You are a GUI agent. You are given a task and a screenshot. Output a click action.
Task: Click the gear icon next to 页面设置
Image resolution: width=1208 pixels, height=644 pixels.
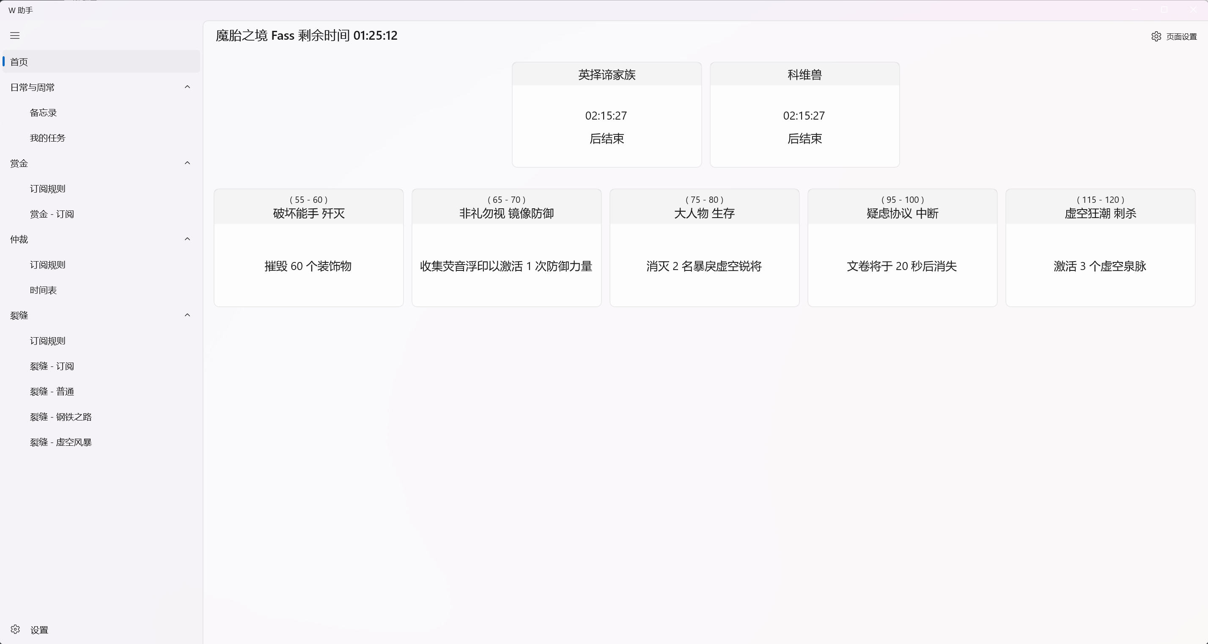point(1156,36)
